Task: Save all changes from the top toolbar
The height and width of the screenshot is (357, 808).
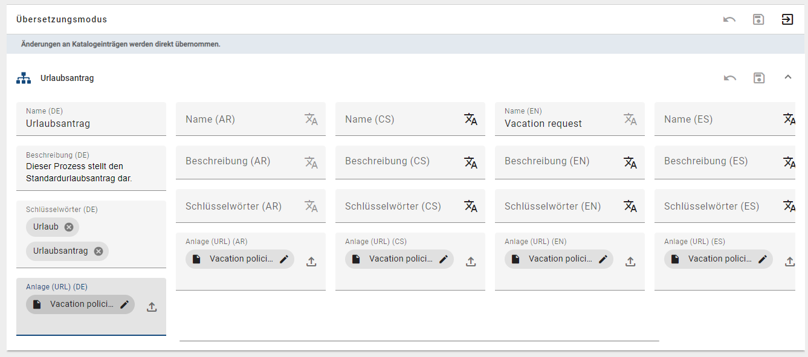Action: click(758, 19)
